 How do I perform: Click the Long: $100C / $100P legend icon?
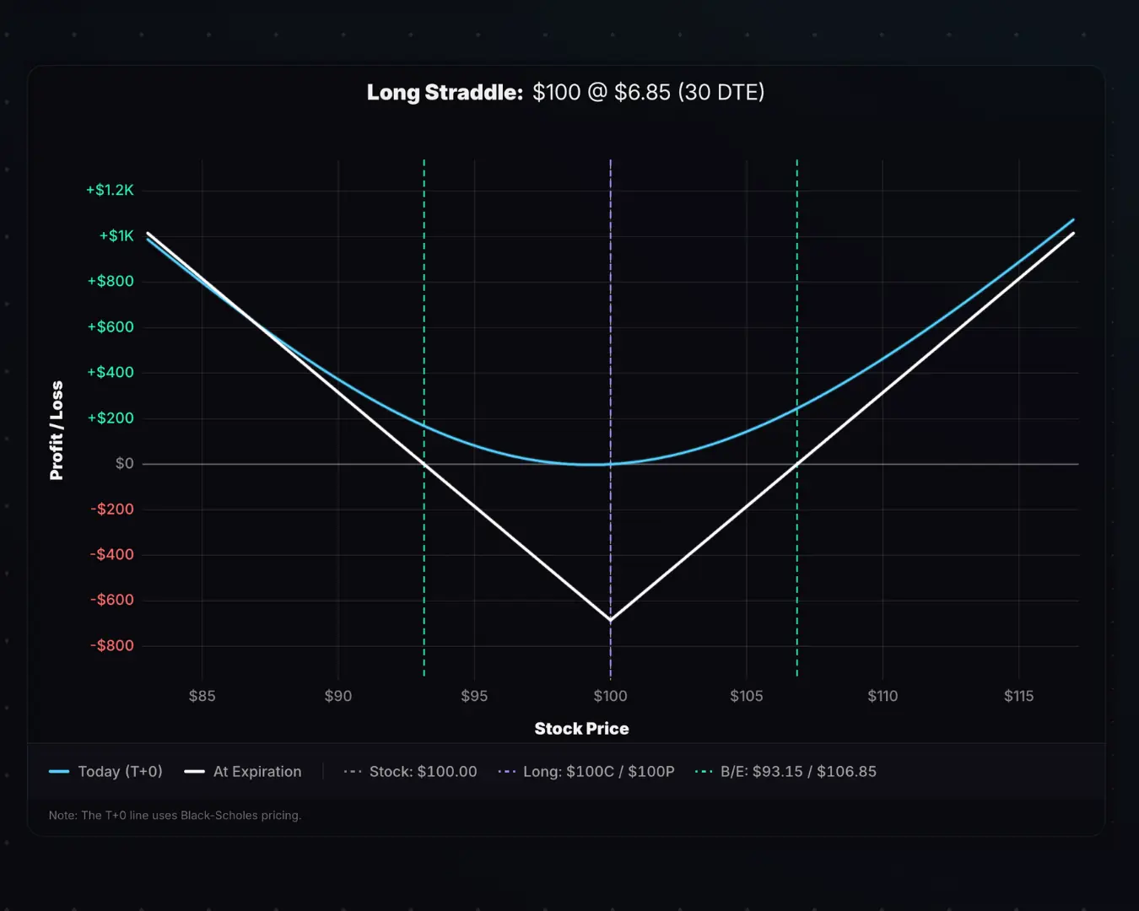coord(506,771)
